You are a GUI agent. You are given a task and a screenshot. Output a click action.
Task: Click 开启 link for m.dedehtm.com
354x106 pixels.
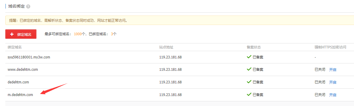tap(333, 95)
